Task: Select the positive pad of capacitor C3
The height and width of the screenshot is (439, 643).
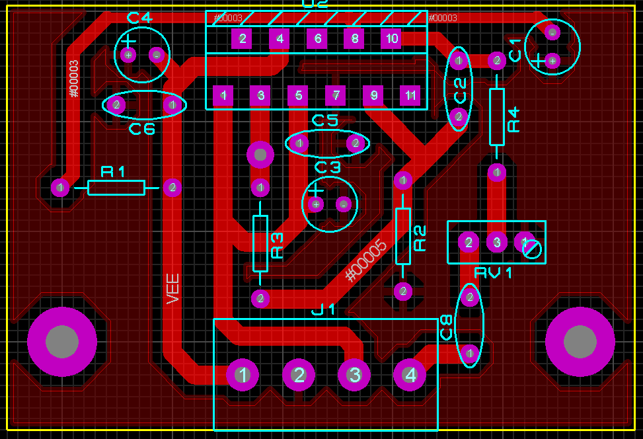Action: pos(316,204)
